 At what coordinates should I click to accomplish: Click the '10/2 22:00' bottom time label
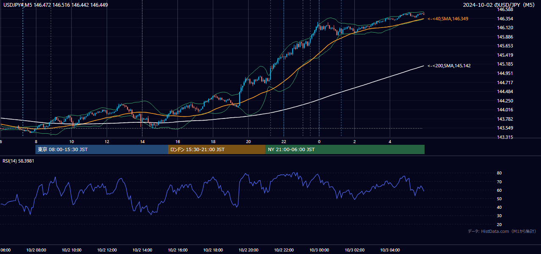pos(284,250)
